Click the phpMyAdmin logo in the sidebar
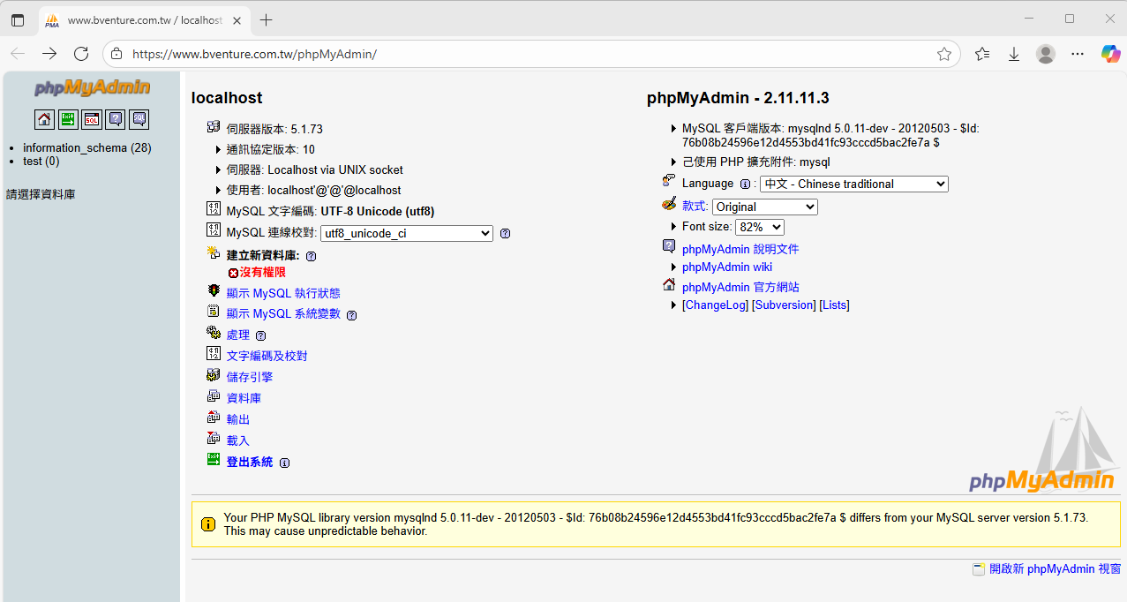The height and width of the screenshot is (602, 1127). point(92,88)
